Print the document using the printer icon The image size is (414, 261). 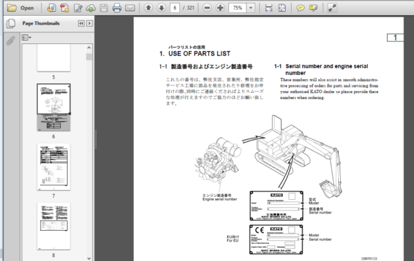point(117,8)
